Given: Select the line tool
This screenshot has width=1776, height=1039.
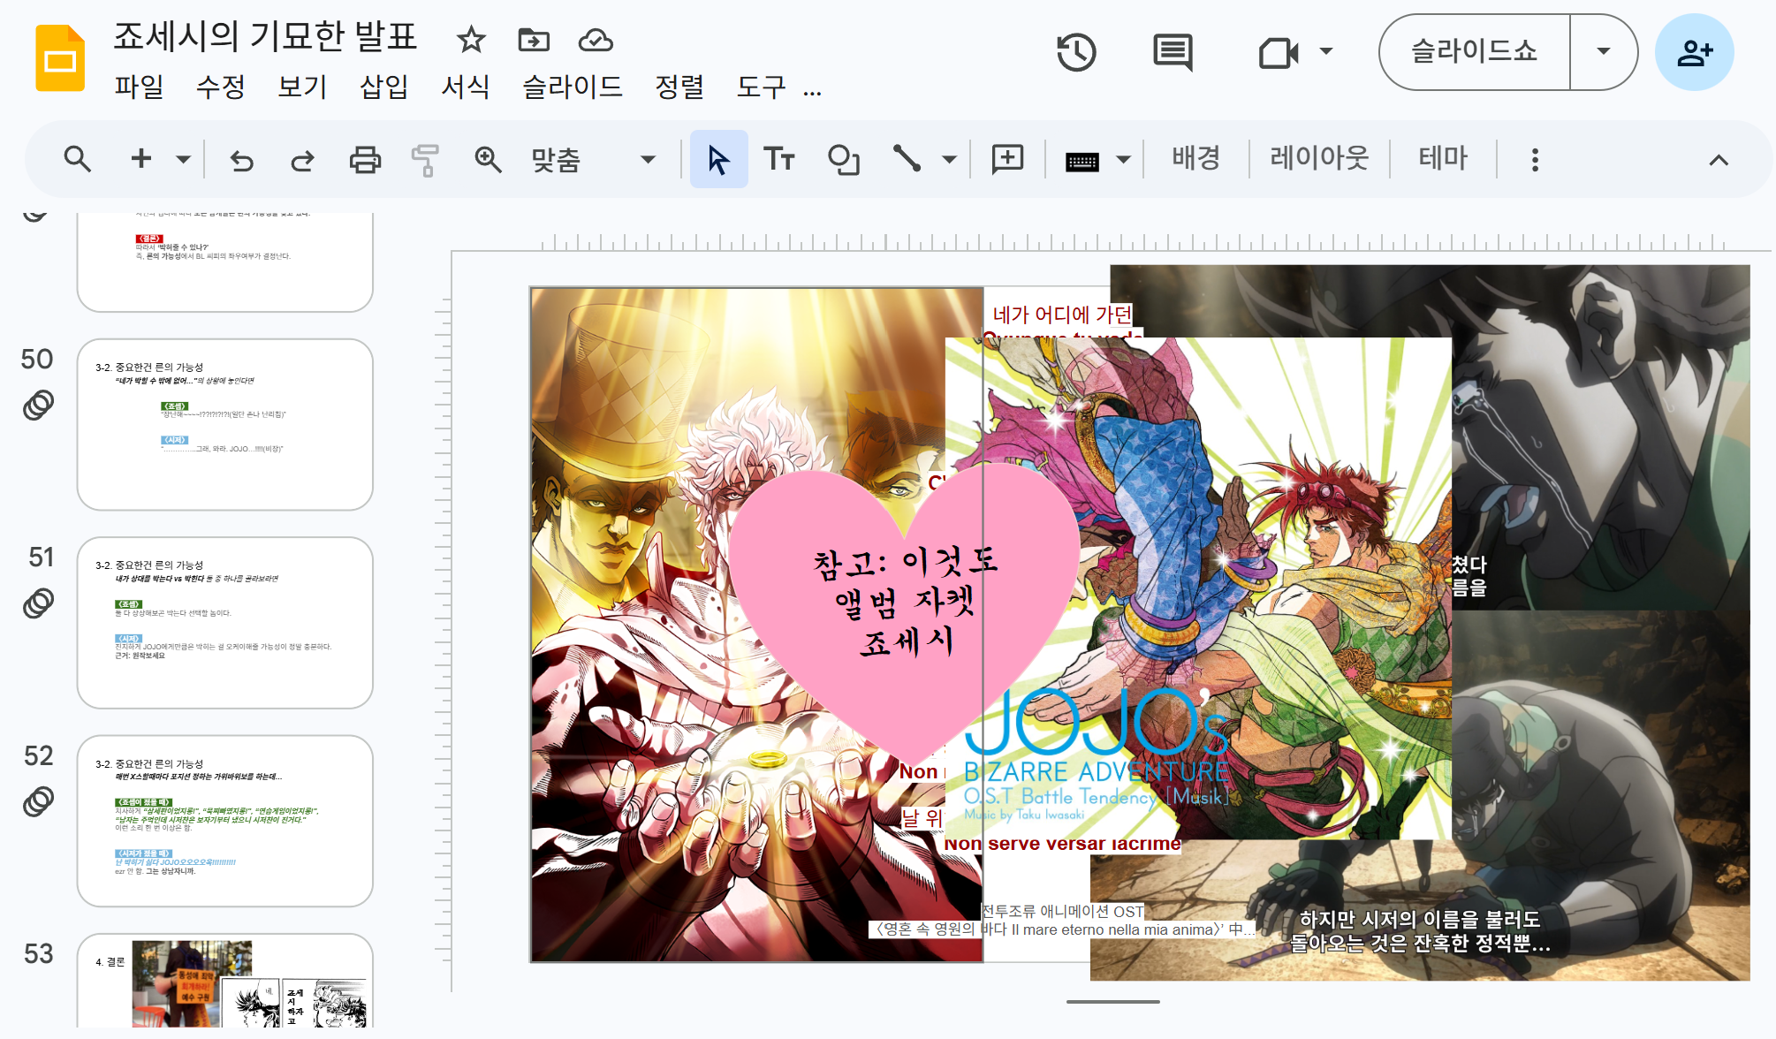Looking at the screenshot, I should [907, 159].
